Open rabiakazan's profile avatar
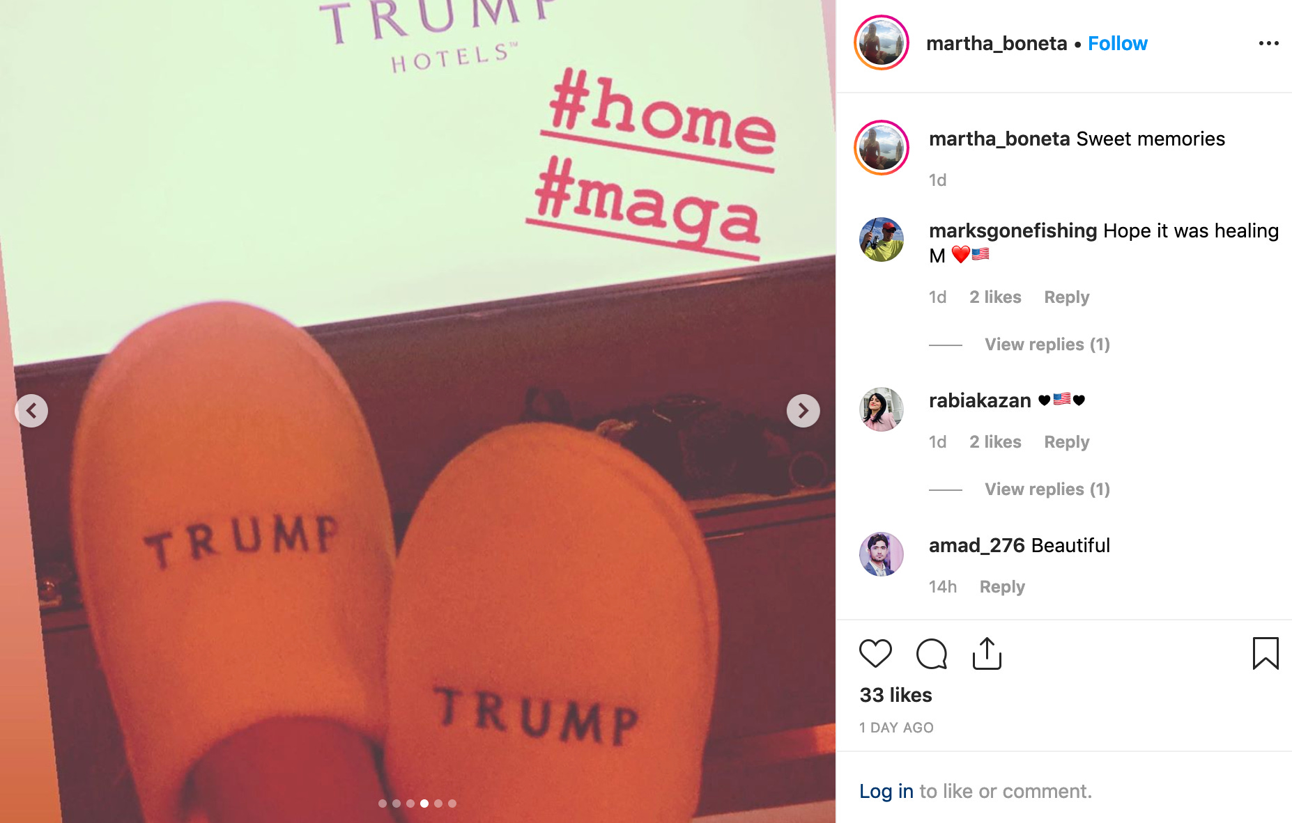Screen dimensions: 1292x823 (882, 409)
